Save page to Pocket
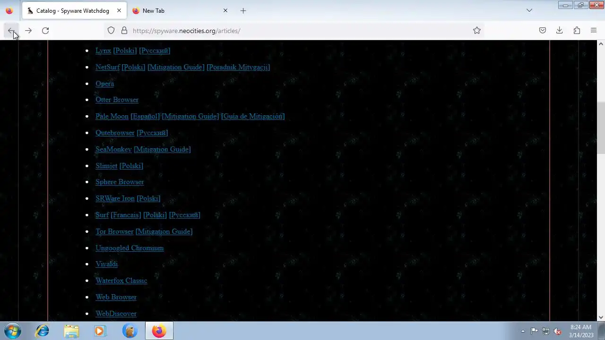605x340 pixels. coord(543,31)
